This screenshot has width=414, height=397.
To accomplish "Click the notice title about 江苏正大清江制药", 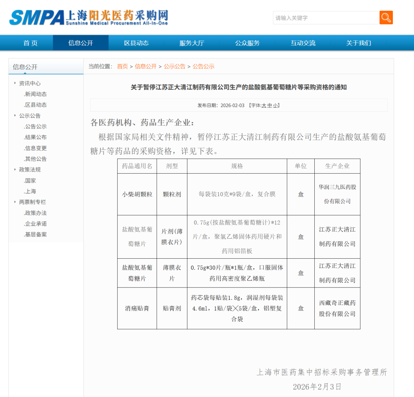I will tap(239, 87).
